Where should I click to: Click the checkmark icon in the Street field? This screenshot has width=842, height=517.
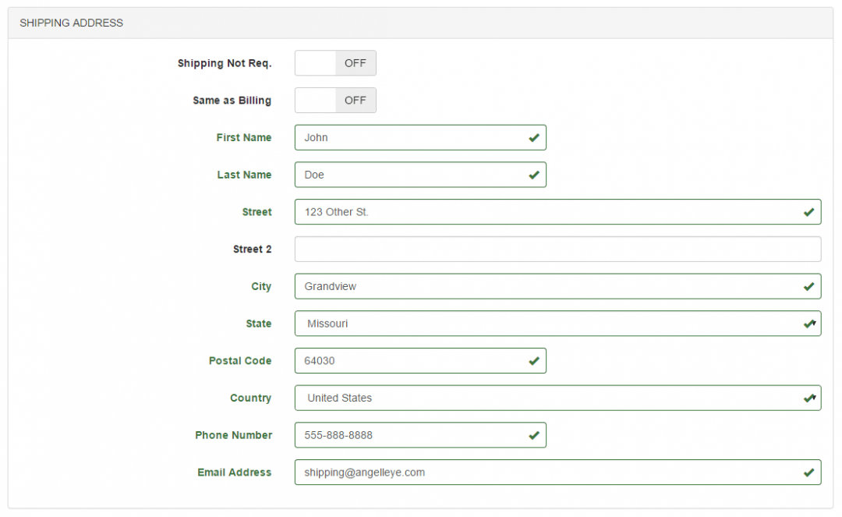808,211
